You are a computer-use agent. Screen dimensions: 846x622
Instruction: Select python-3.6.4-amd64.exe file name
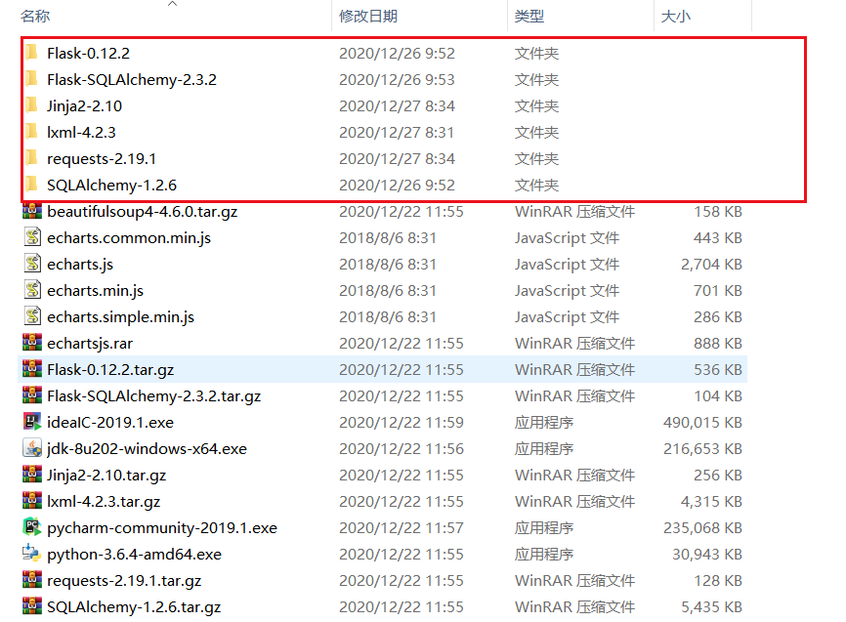click(135, 555)
